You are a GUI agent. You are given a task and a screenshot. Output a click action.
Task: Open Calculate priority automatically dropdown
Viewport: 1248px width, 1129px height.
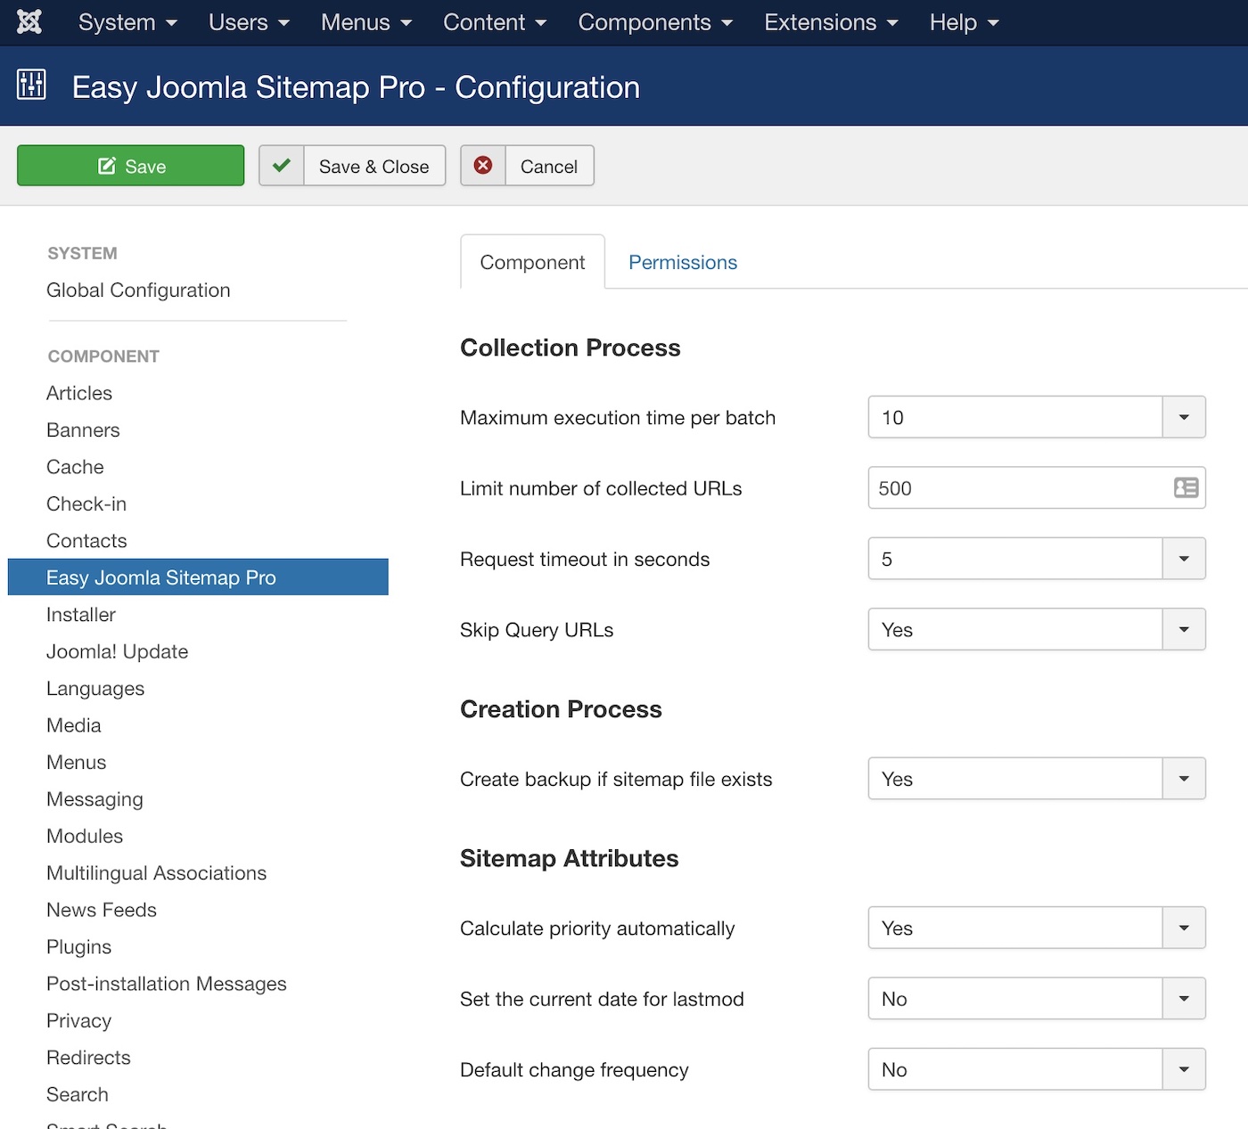[x=1037, y=928]
